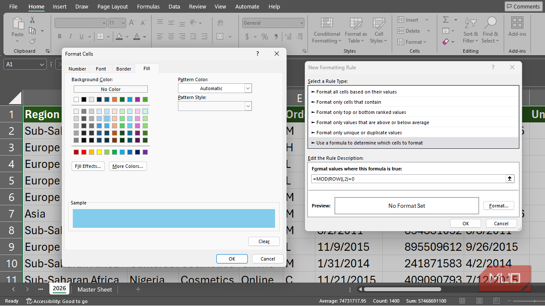Open the File menu
Viewport: 545px width, 306px height.
[13, 6]
